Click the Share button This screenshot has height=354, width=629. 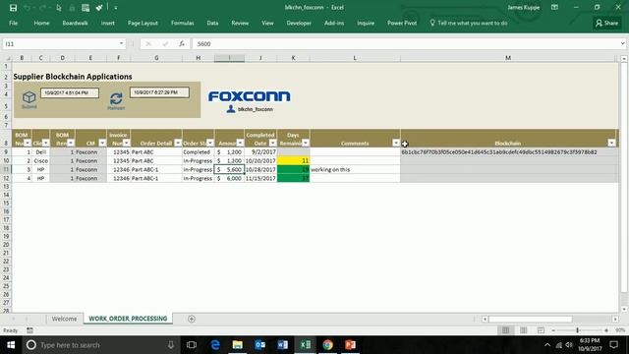tap(606, 23)
